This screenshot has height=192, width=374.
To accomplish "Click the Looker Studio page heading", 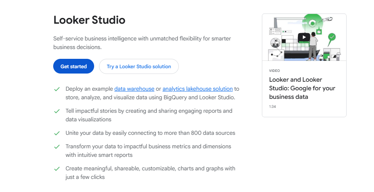I will tap(89, 20).
